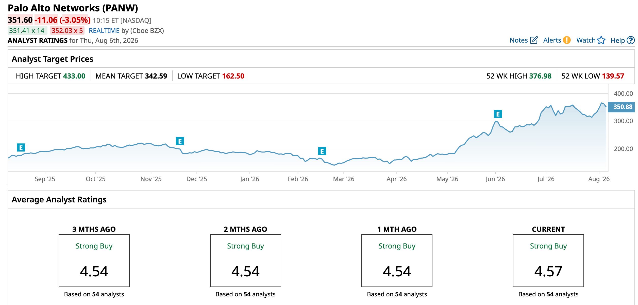
Task: Click the last price 351.60
Action: (20, 20)
